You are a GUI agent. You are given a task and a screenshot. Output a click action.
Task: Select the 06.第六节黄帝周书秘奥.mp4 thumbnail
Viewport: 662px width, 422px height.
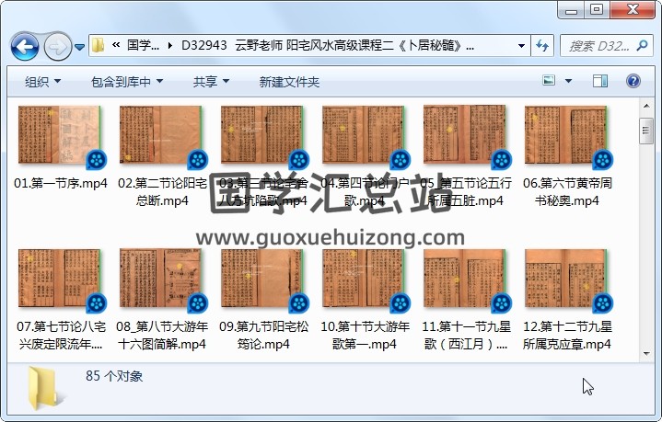pos(566,135)
